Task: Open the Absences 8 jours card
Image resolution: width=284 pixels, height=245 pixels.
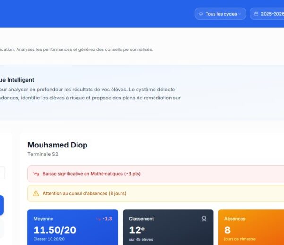Action: click(251, 227)
